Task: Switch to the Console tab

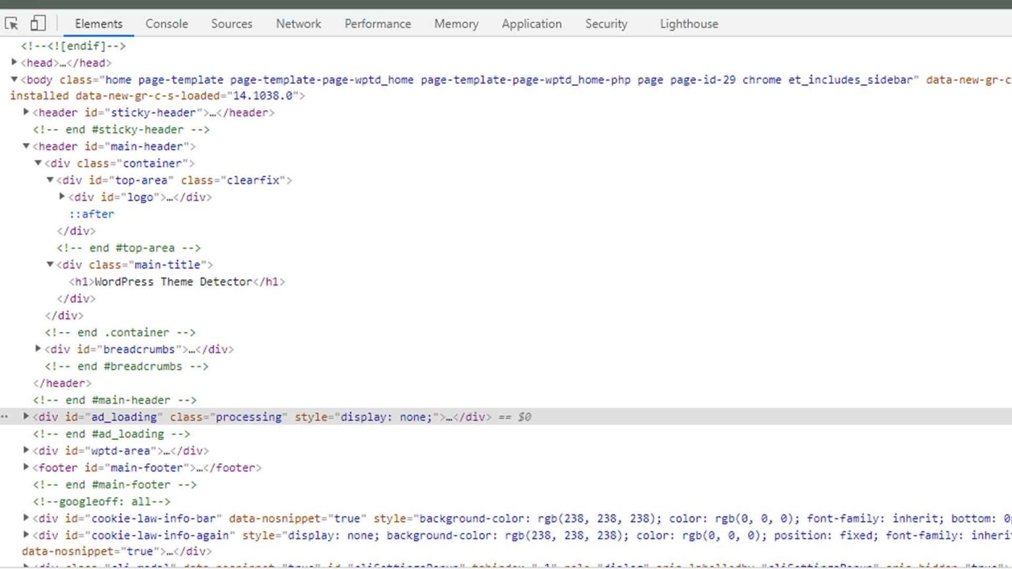Action: pos(167,24)
